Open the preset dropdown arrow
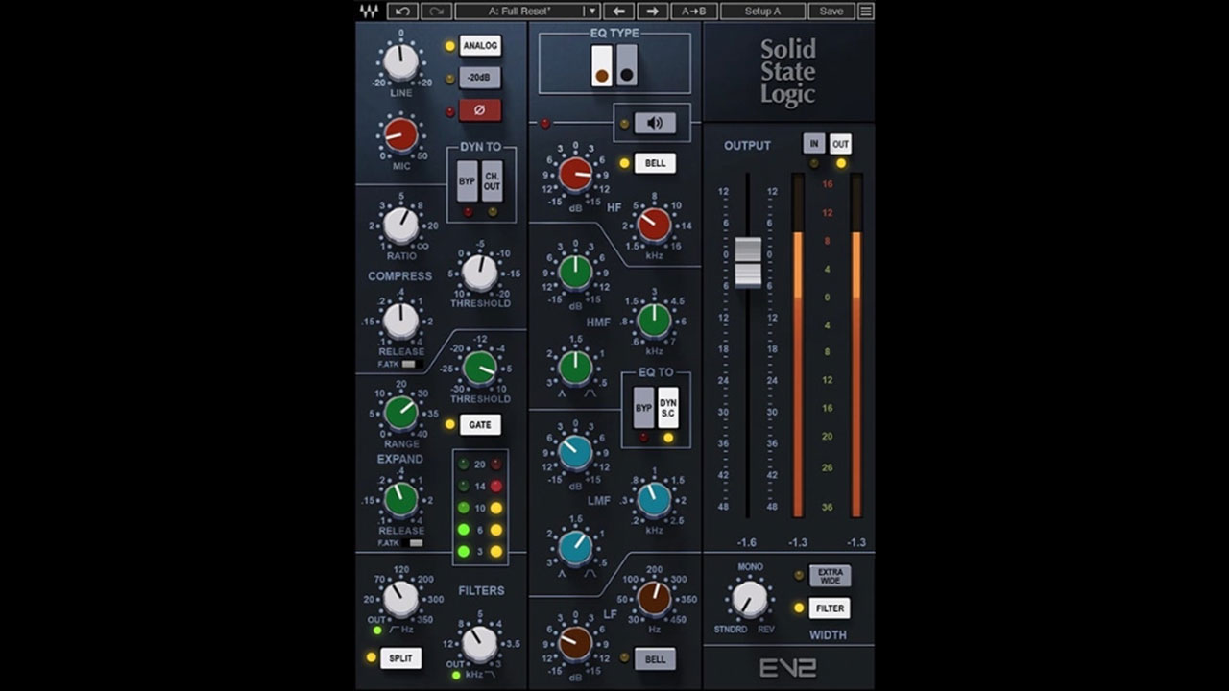 pos(591,12)
